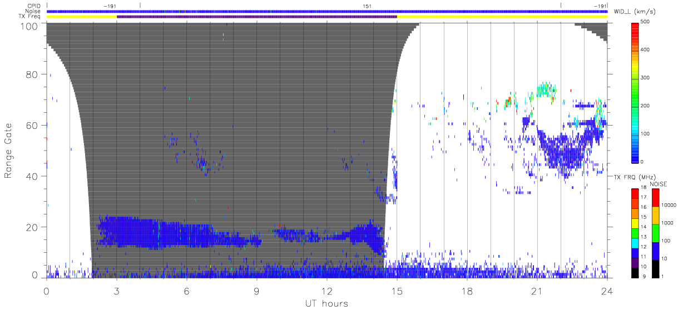The width and height of the screenshot is (683, 315).
Task: Click the 1 label on NOISE legend
Action: (x=662, y=276)
